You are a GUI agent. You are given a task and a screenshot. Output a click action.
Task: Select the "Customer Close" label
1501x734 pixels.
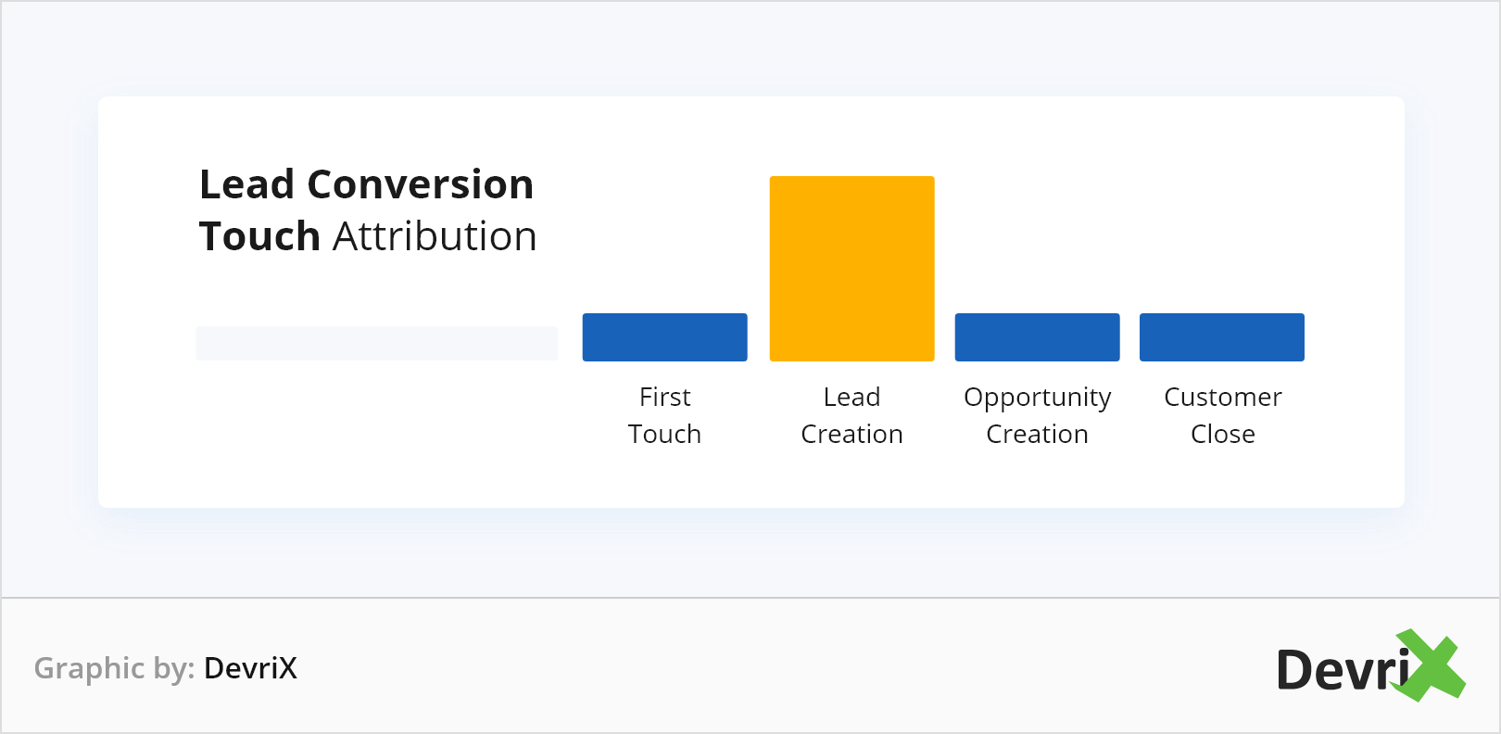(1222, 415)
